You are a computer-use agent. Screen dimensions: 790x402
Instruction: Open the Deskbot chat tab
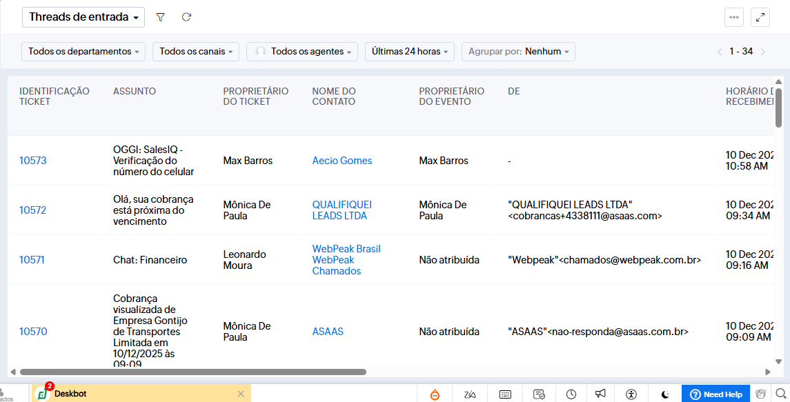pos(70,394)
